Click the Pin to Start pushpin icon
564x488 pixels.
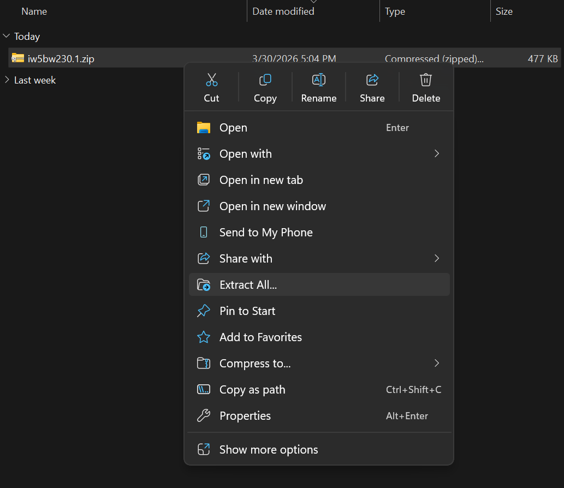click(204, 311)
